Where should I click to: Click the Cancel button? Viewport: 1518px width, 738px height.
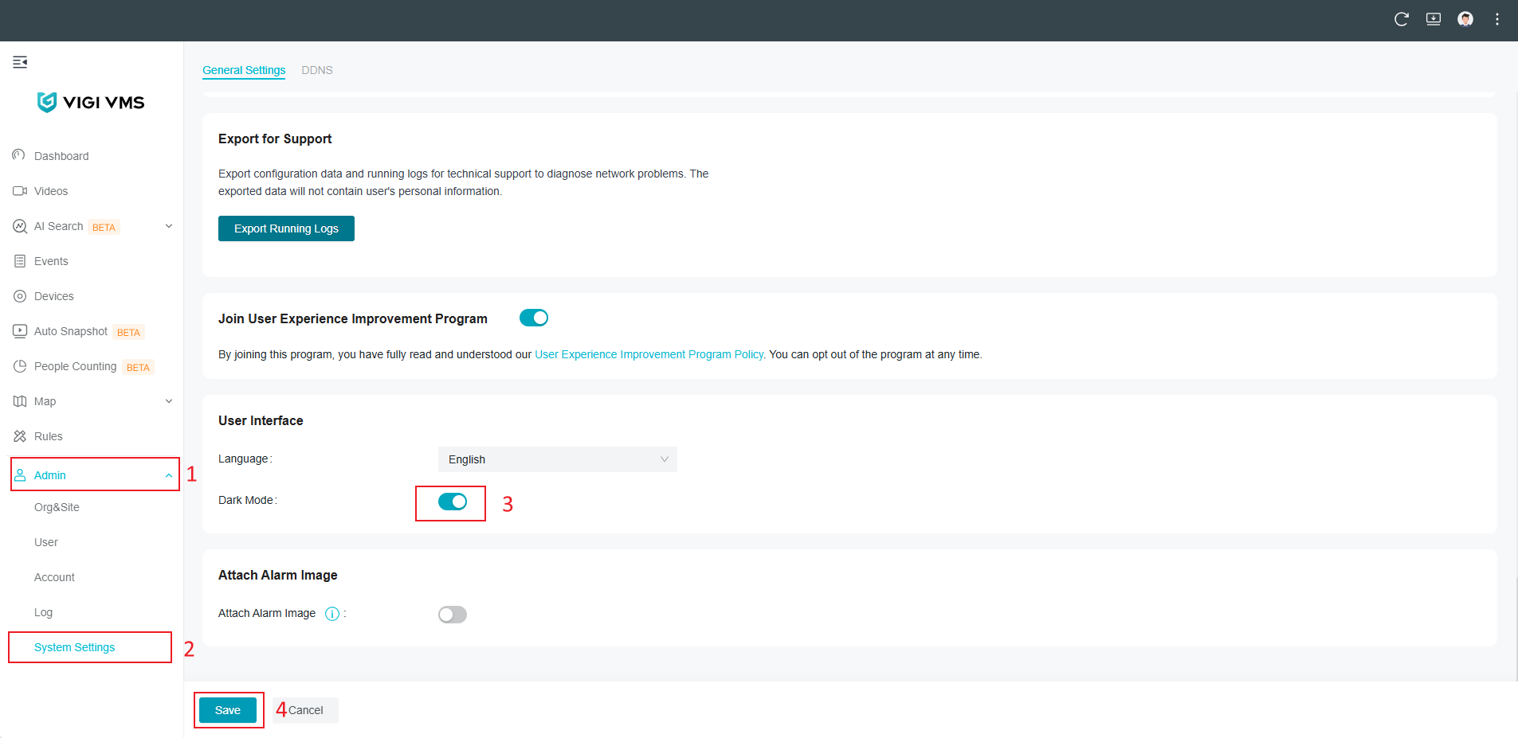(306, 710)
